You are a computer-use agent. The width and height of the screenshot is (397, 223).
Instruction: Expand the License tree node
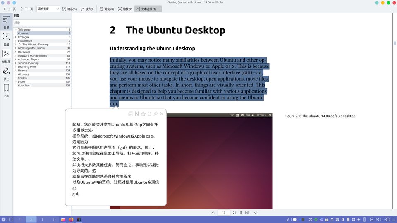pyautogui.click(x=15, y=71)
